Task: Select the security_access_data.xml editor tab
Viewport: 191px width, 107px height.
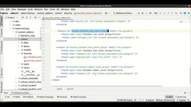Action: (x=57, y=18)
